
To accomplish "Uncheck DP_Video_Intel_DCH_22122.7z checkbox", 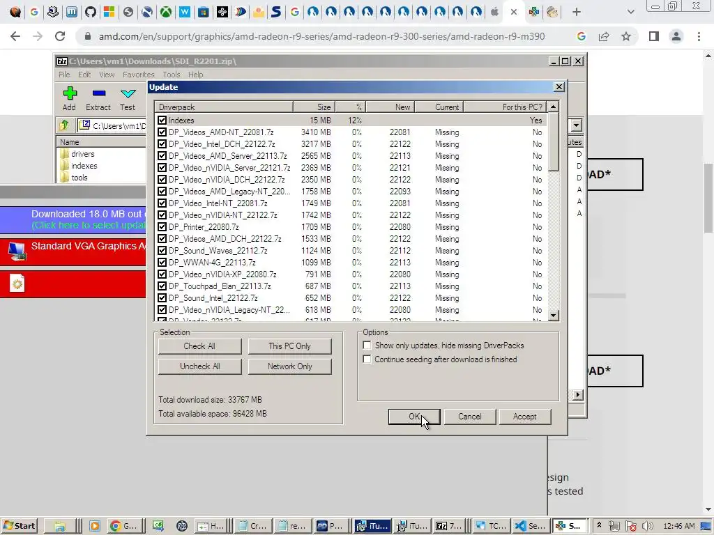I will [162, 144].
